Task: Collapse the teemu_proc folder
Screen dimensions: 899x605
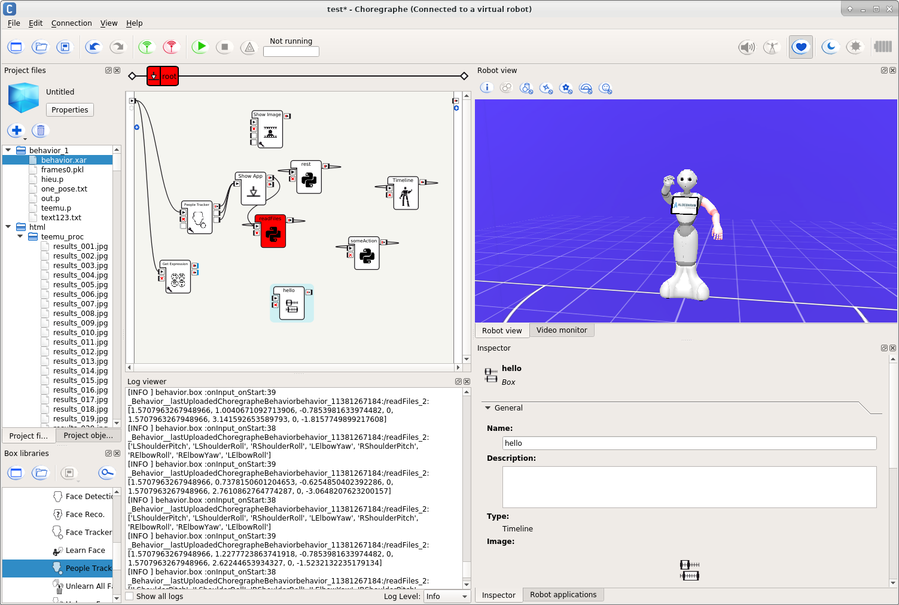Action: point(20,236)
